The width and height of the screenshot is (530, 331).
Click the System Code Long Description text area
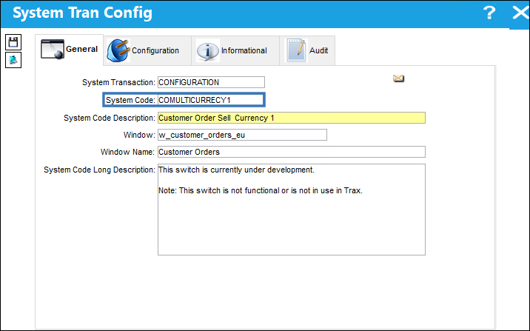point(292,210)
